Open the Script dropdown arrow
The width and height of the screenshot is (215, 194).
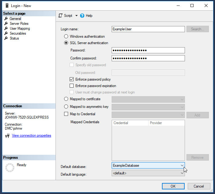pos(76,16)
